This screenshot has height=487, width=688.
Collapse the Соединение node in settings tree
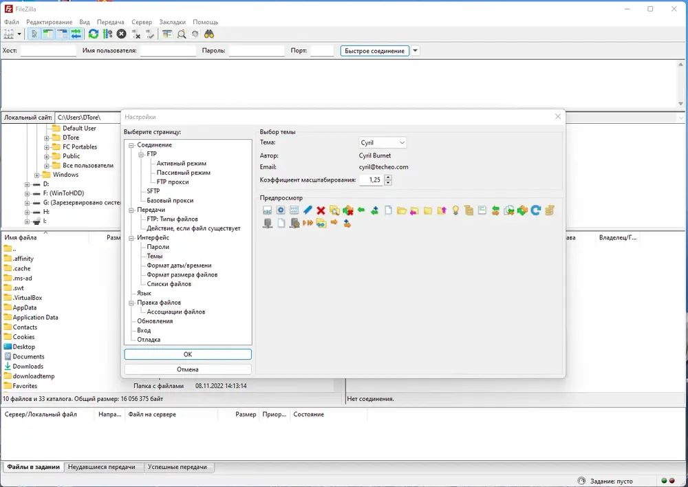coord(131,144)
